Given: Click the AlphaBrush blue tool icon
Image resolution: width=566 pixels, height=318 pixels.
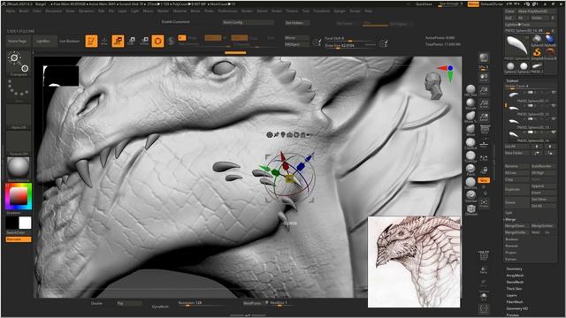Looking at the screenshot, I should 550,39.
